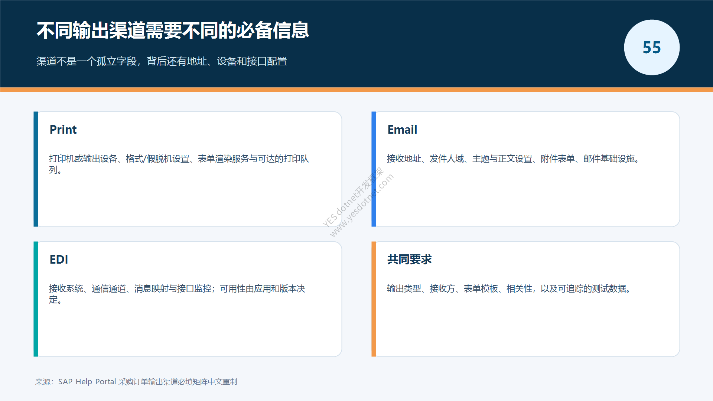Click the slide number 55 circle

652,48
